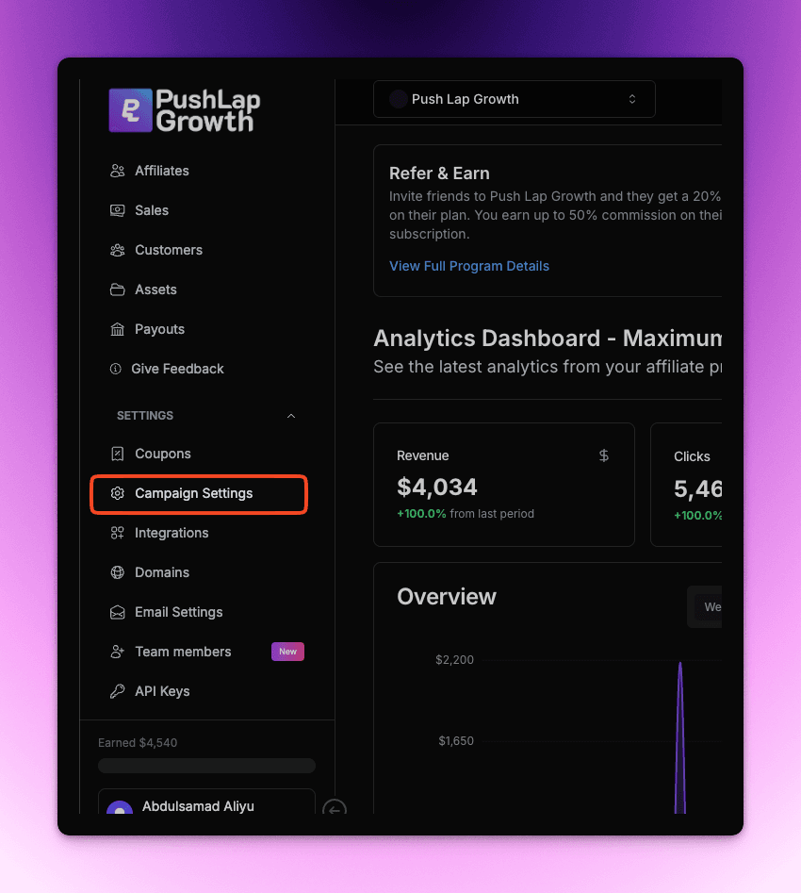The height and width of the screenshot is (893, 801).
Task: Select Give Feedback option
Action: click(x=177, y=369)
